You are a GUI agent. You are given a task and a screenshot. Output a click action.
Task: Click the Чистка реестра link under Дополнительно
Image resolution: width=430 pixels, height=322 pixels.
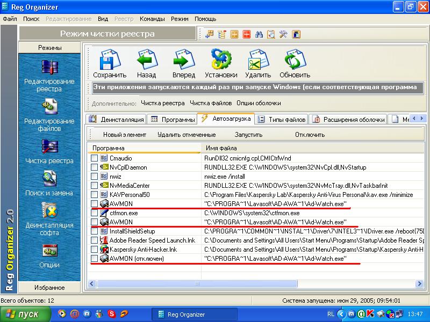coord(163,103)
